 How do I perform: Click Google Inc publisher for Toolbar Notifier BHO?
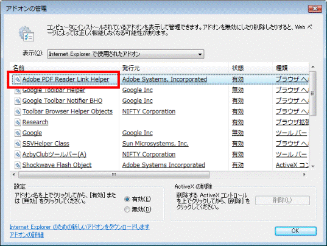pyautogui.click(x=138, y=101)
